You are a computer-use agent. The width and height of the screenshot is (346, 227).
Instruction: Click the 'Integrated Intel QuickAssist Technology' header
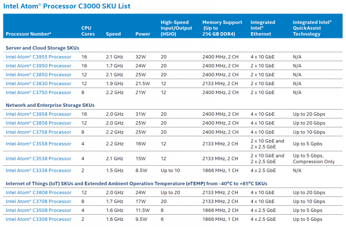pos(313,28)
